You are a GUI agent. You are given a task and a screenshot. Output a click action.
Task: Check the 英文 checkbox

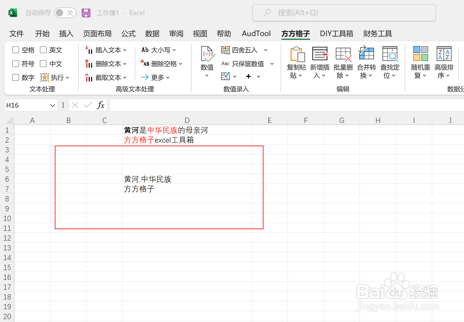click(43, 50)
